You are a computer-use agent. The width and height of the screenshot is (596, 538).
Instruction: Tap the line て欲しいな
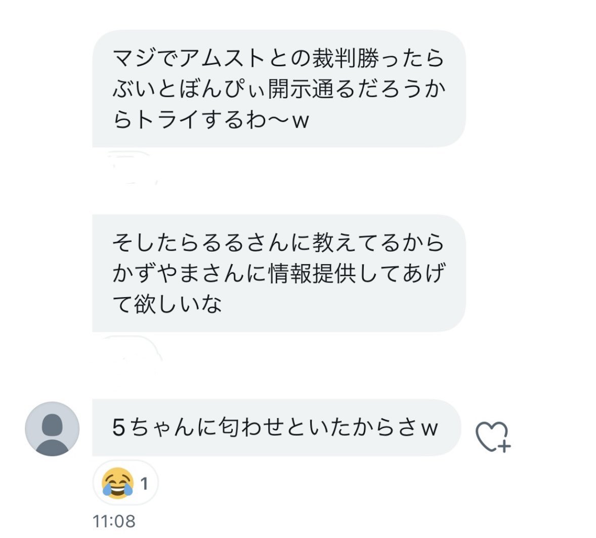click(167, 304)
